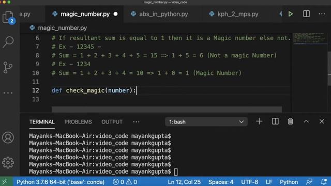Click magic_number.py breadcrumb
Viewport: 331px width, 186px height.
62,28
